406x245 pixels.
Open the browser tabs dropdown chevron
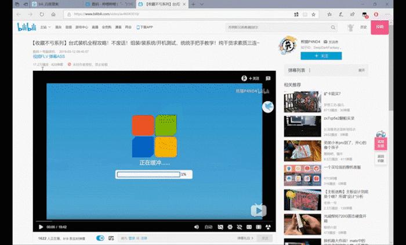click(202, 4)
